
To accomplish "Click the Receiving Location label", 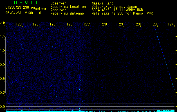I will pyautogui.click(x=68, y=7).
